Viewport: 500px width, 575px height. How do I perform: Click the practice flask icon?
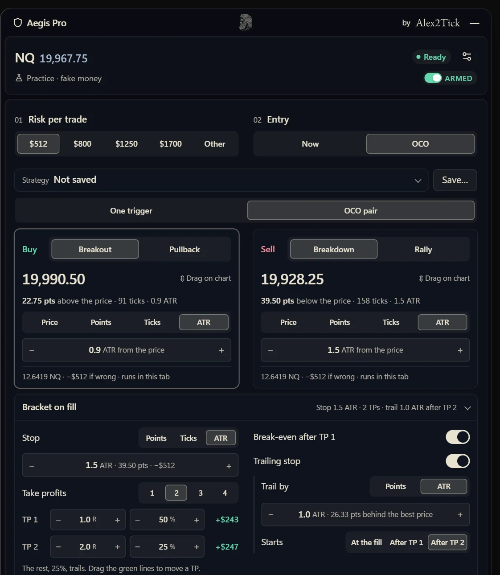pyautogui.click(x=19, y=78)
